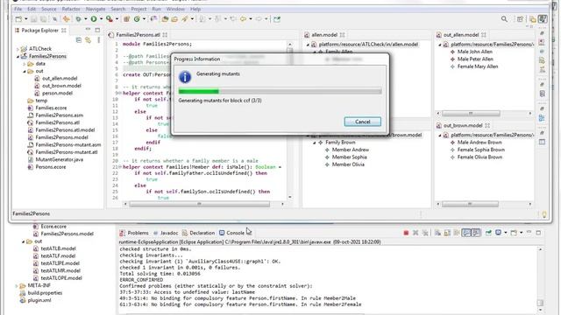Select MutantGenerator.java file
The height and width of the screenshot is (315, 561).
point(59,159)
